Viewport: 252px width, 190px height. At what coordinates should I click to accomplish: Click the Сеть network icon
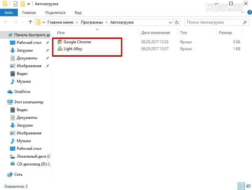tap(10, 174)
